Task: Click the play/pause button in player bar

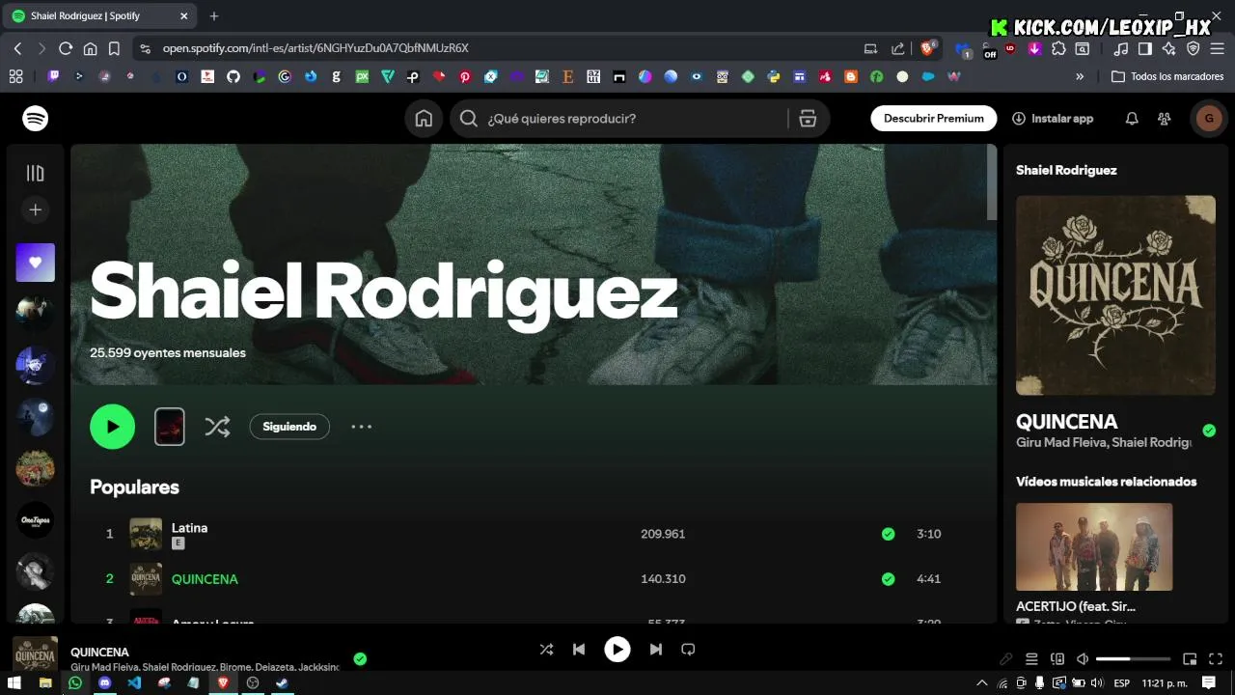Action: tap(617, 650)
